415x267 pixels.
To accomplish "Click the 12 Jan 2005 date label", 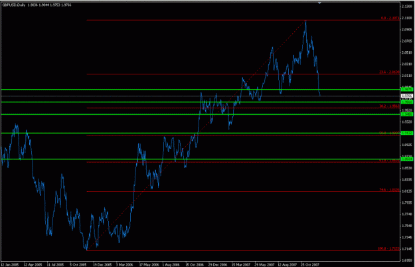I will [x=10, y=264].
